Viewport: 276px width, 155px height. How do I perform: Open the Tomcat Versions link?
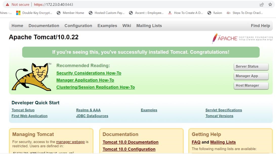point(219,116)
